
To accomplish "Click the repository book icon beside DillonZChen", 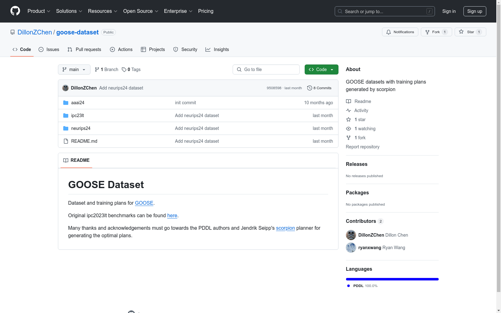I will pos(13,32).
